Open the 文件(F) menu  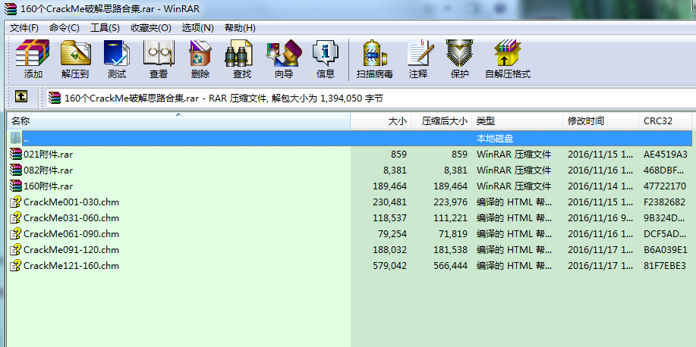tap(24, 28)
